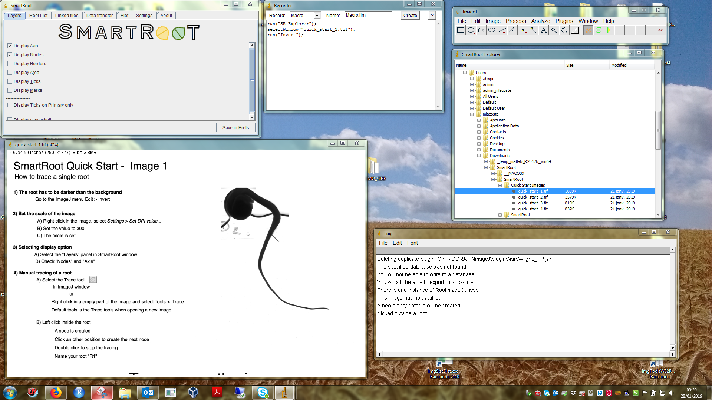Expand the admin folder in SmartRoot Explorer

[x=471, y=84]
